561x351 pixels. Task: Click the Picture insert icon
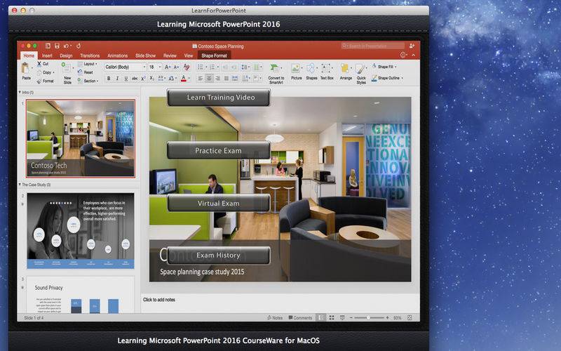click(295, 68)
